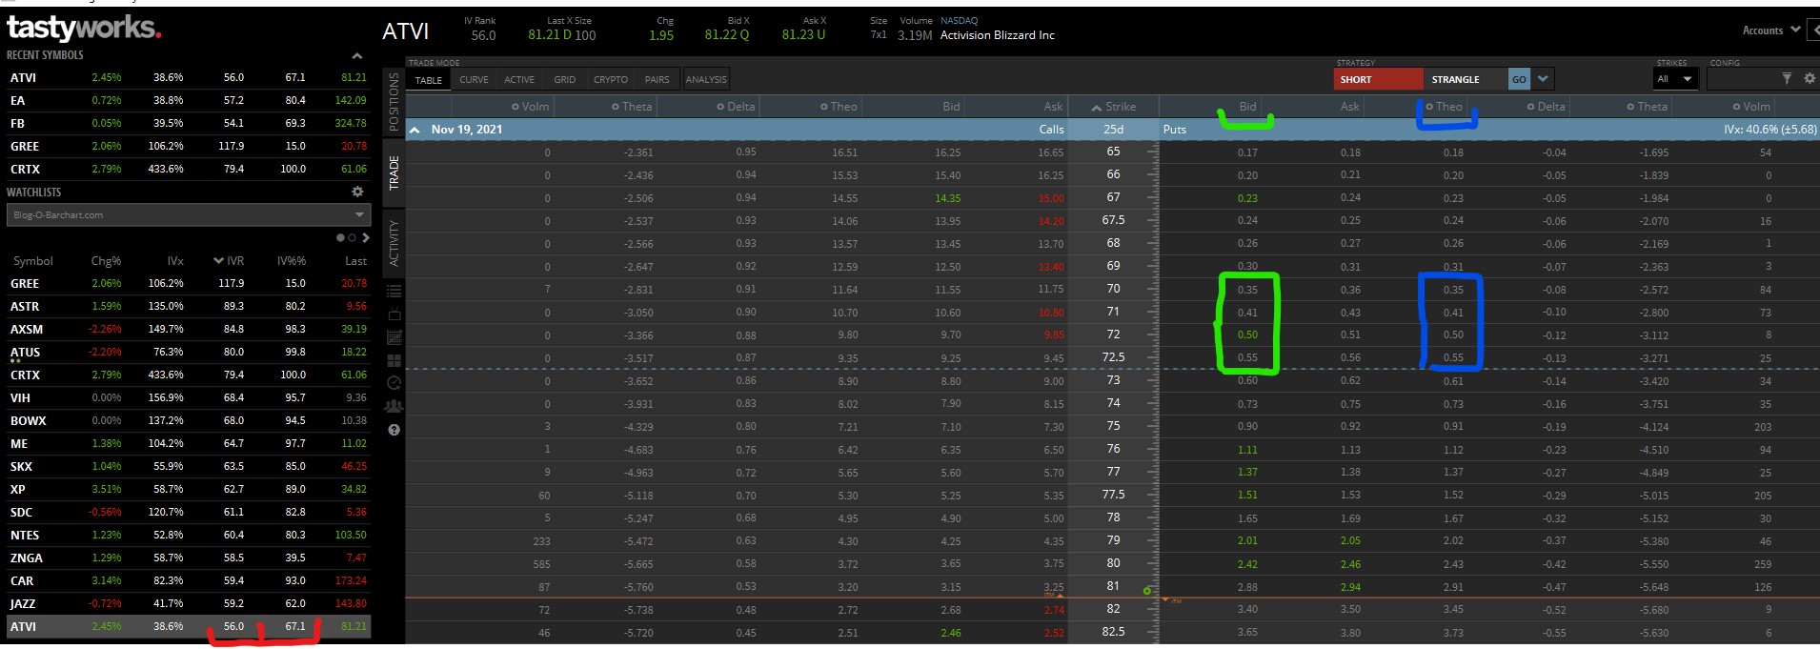Viewport: 1820px width, 649px height.
Task: Select JAZZ in the watchlist
Action: [x=188, y=603]
